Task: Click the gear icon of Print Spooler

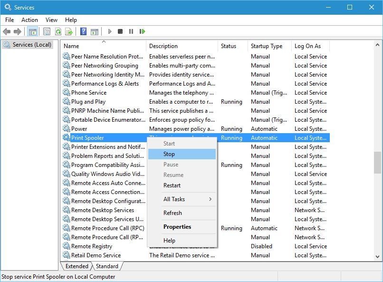Action: [x=66, y=137]
